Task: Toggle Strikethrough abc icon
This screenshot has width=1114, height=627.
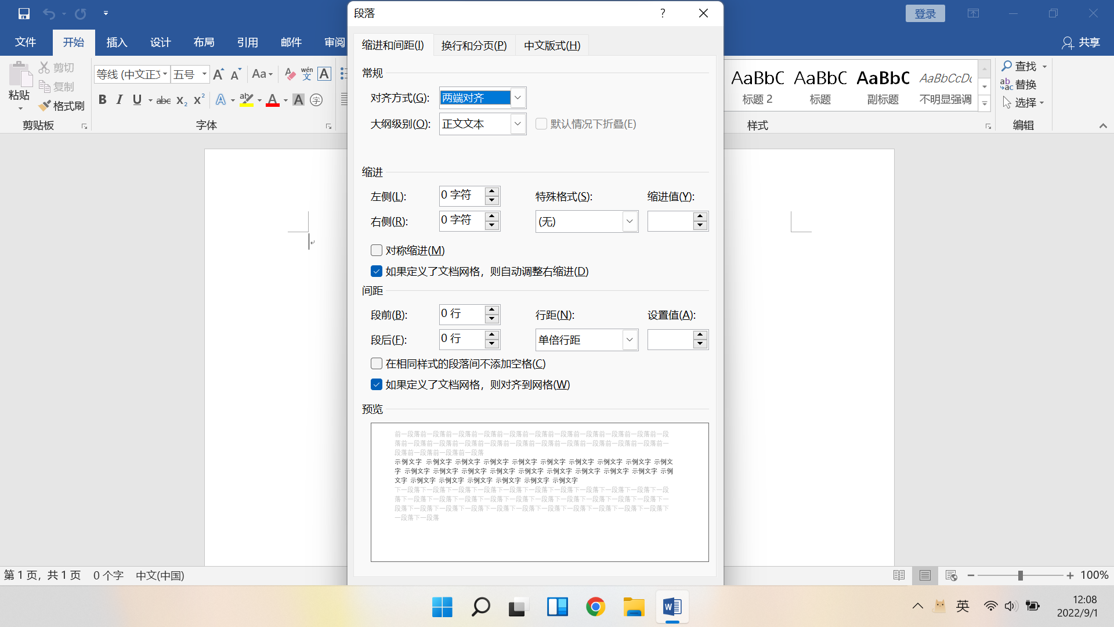Action: [x=164, y=100]
